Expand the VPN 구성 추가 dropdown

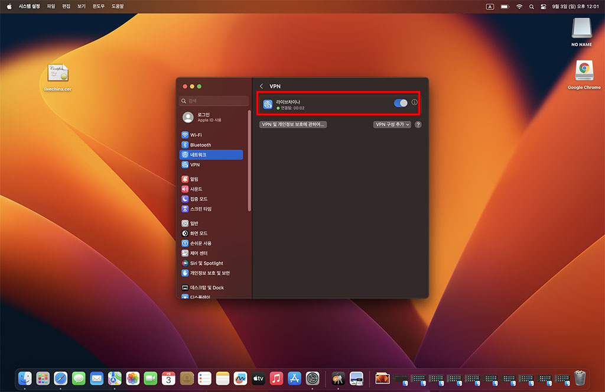392,124
